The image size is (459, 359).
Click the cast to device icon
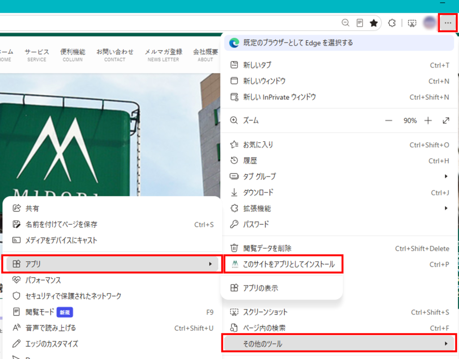click(x=17, y=240)
